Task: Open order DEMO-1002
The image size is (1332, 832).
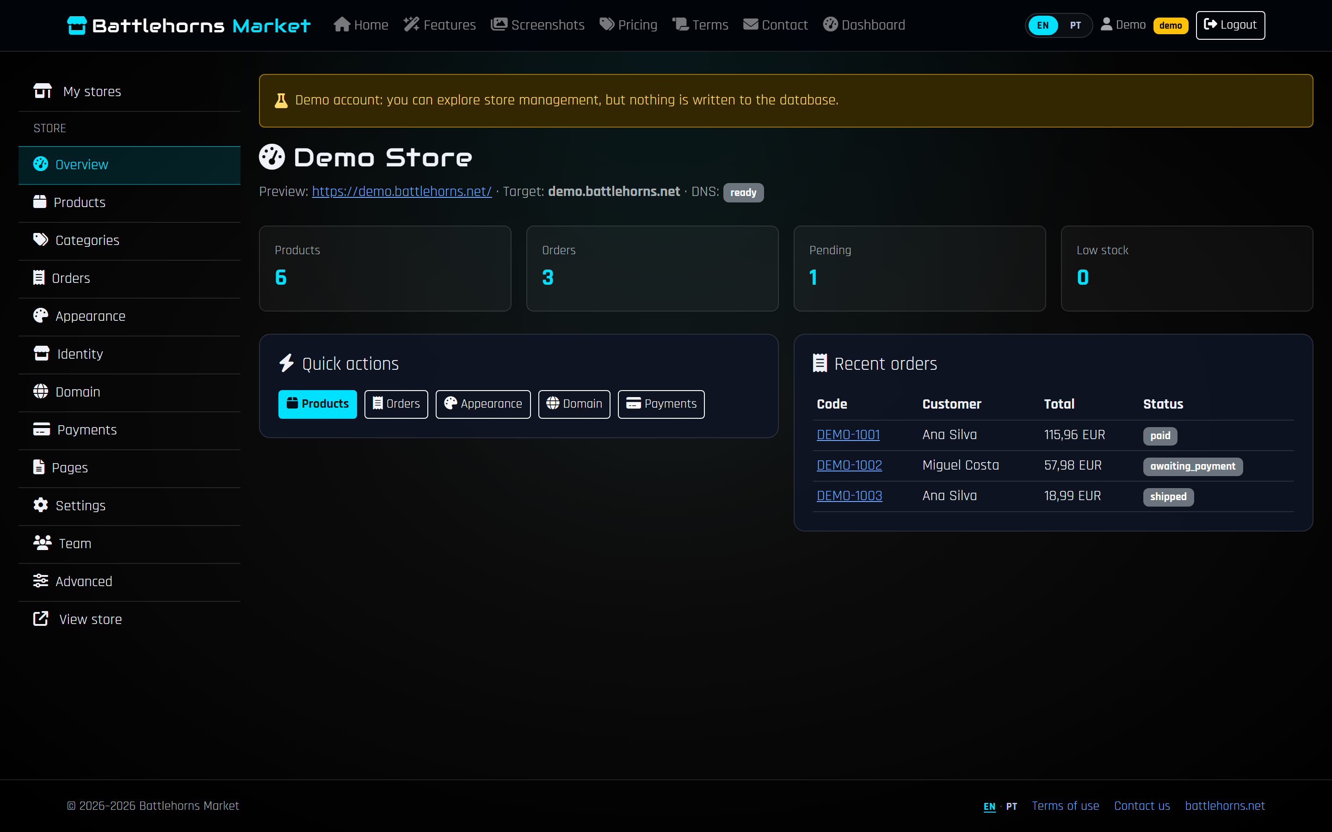Action: point(849,465)
